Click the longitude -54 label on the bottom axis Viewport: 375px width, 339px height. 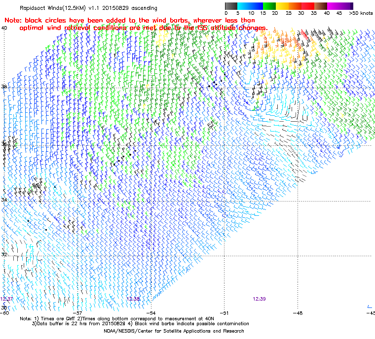tap(151, 313)
